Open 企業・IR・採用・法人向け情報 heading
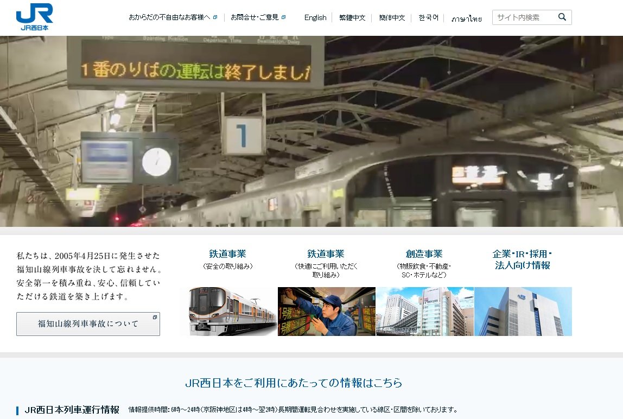623x419 pixels. point(523,259)
